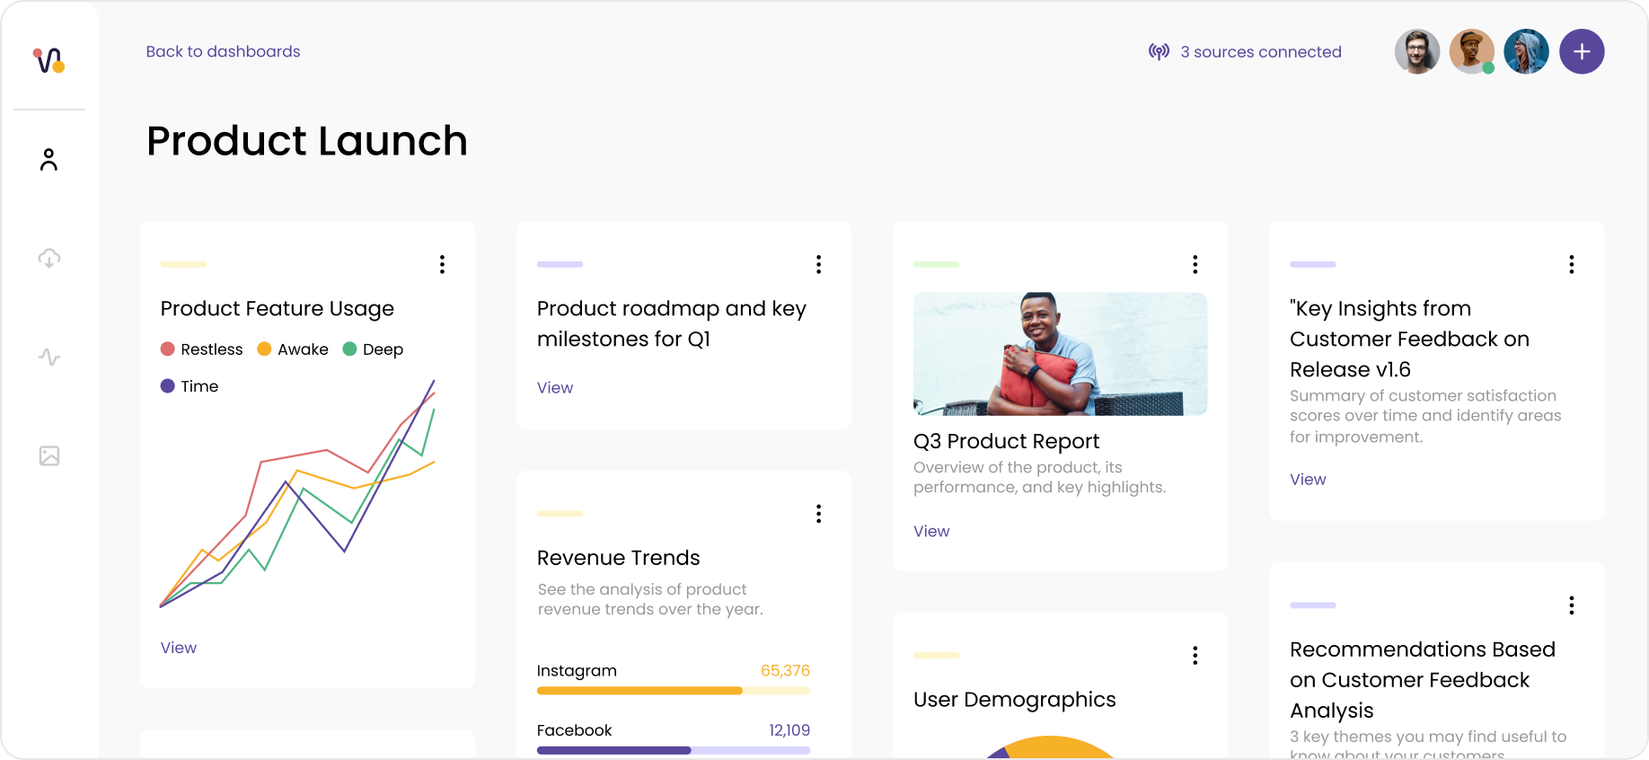Click the first avatar with glasses
This screenshot has width=1649, height=760.
click(x=1416, y=52)
